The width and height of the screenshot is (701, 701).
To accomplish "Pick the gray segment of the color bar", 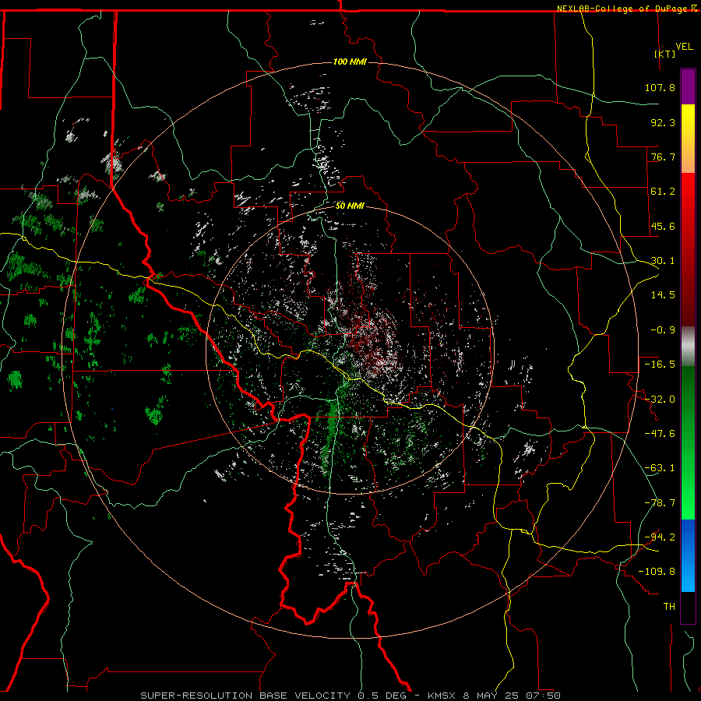I will 688,347.
